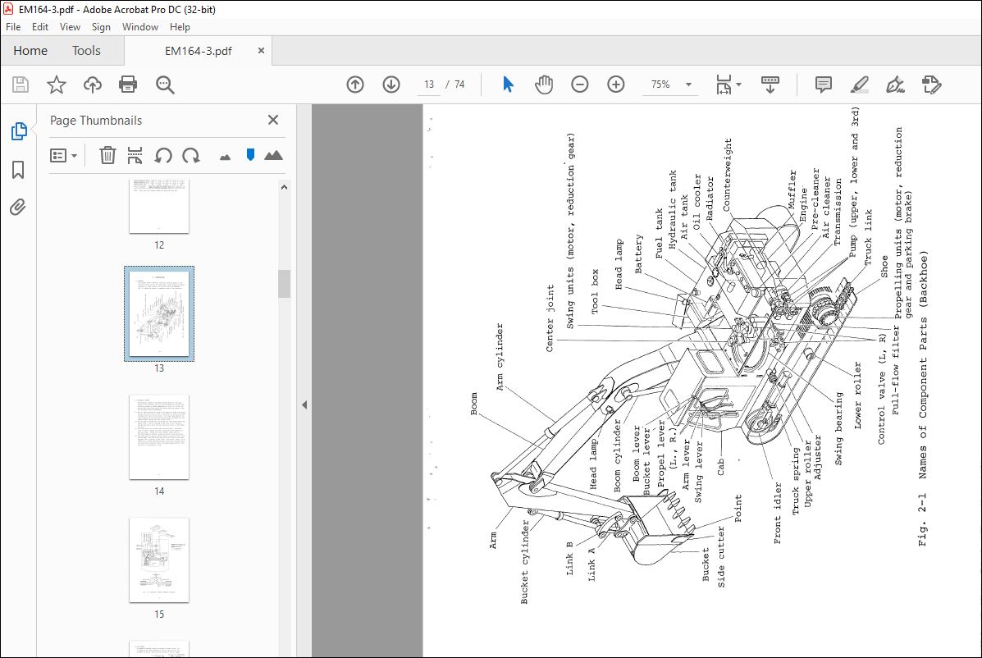This screenshot has width=982, height=658.
Task: Open the View menu
Action: 71,27
